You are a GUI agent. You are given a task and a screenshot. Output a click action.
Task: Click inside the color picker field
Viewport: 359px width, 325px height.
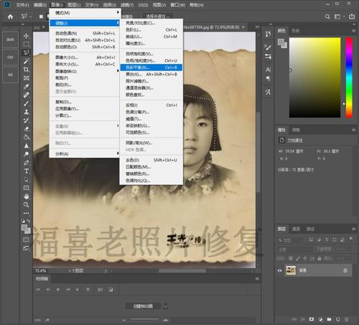click(x=314, y=78)
